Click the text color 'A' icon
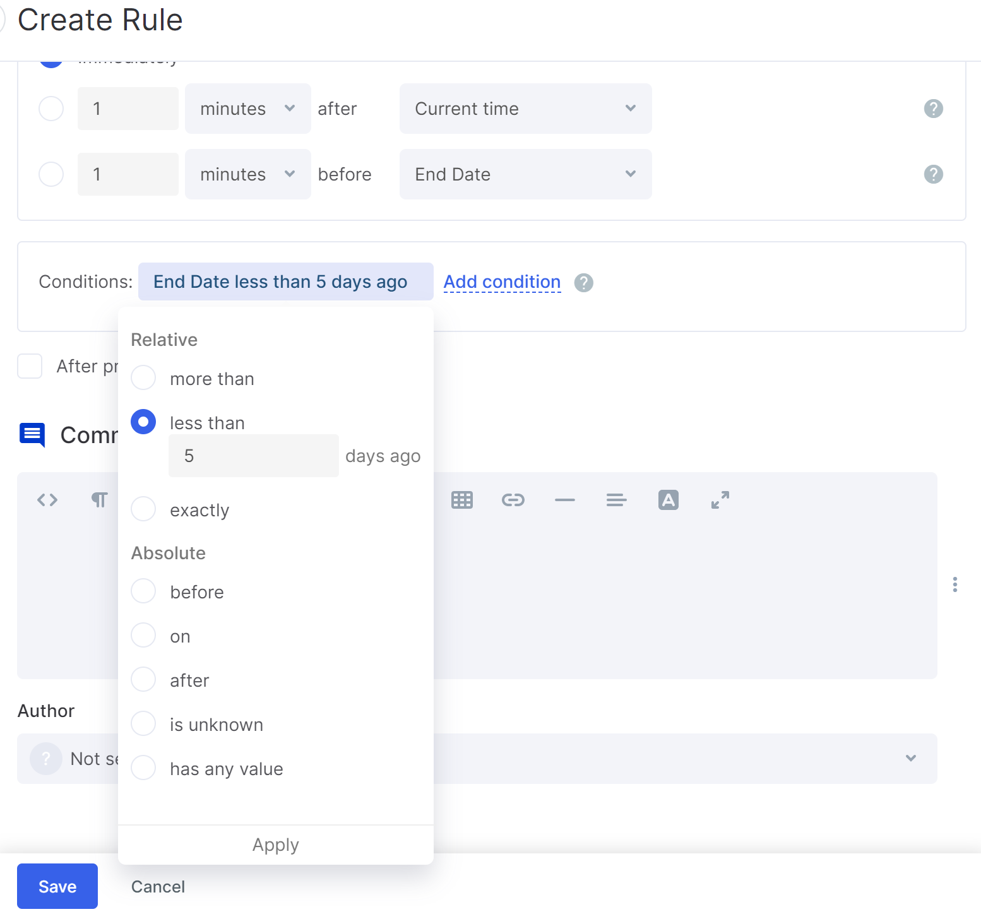 click(x=668, y=500)
